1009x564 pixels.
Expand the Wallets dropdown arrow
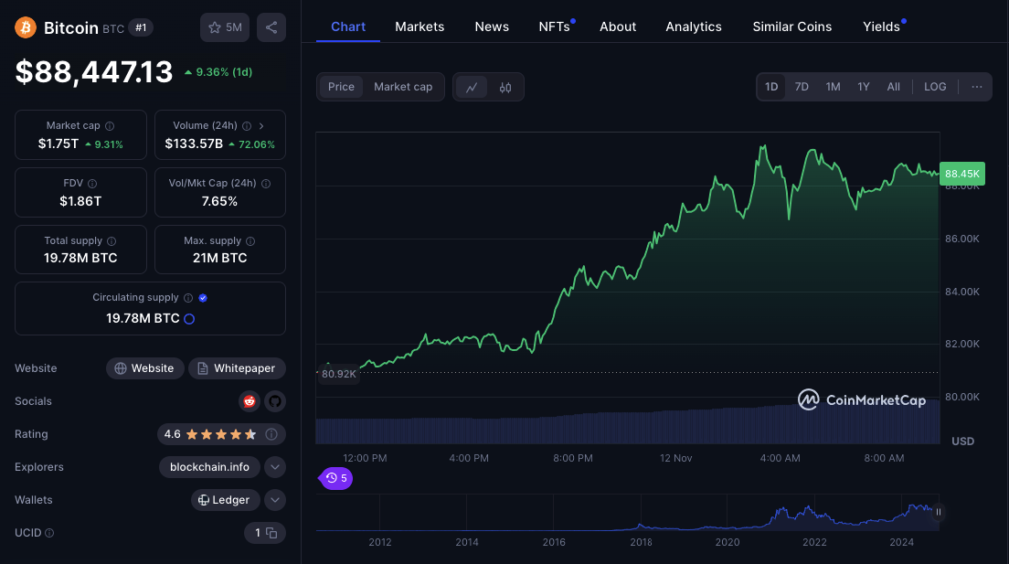[x=274, y=500]
